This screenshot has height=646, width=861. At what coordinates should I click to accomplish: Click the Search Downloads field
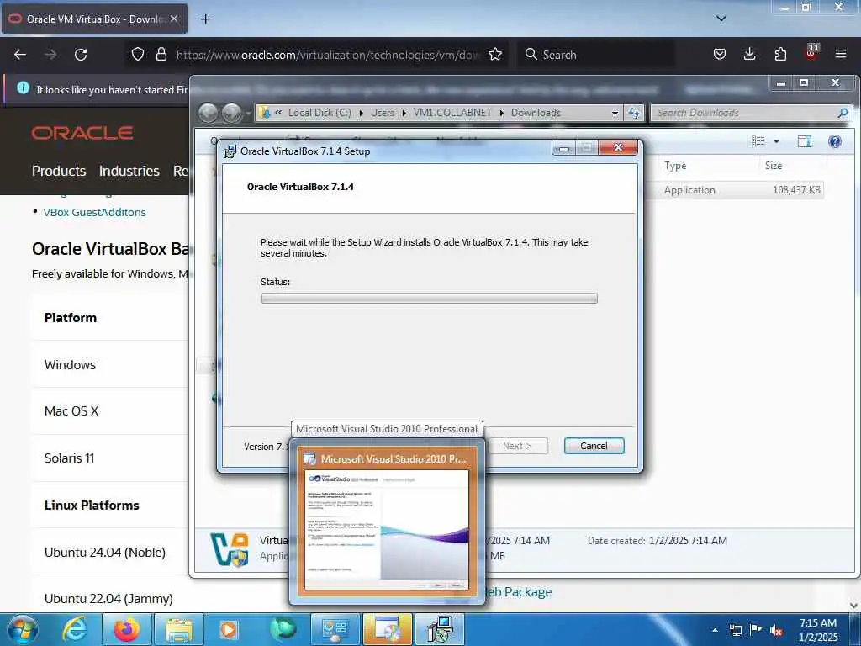(x=751, y=113)
